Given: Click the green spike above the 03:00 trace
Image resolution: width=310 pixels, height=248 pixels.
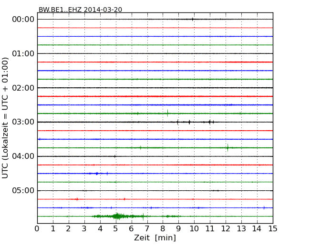Looking at the screenshot, I should pyautogui.click(x=168, y=113).
